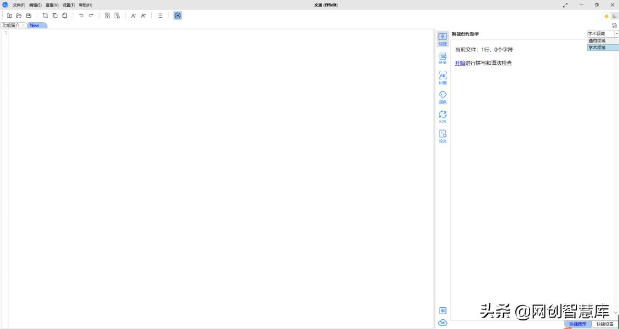Open the 编辑(E) menu
The image size is (619, 329).
click(35, 5)
